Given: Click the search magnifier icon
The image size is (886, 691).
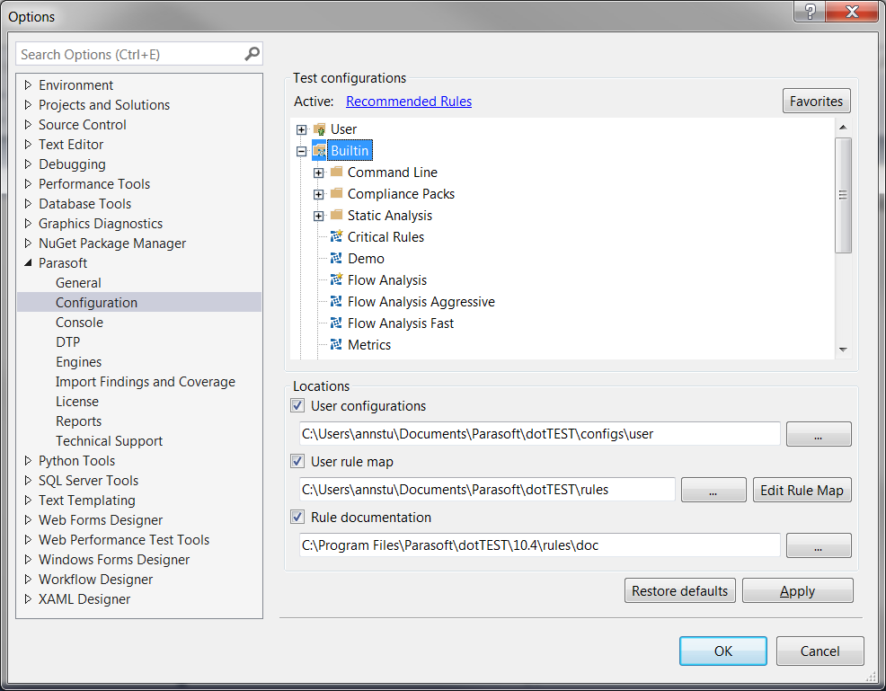Looking at the screenshot, I should [x=252, y=54].
